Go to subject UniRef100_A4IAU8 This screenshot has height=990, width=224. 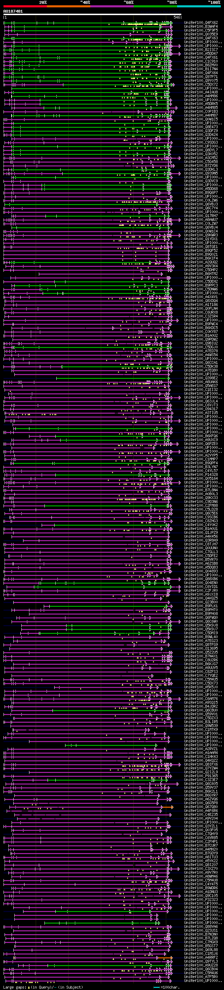(x=201, y=92)
